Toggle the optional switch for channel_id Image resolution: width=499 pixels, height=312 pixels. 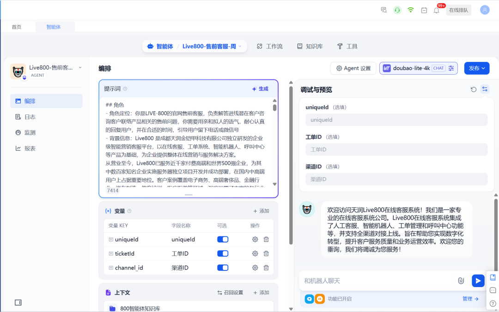click(223, 268)
